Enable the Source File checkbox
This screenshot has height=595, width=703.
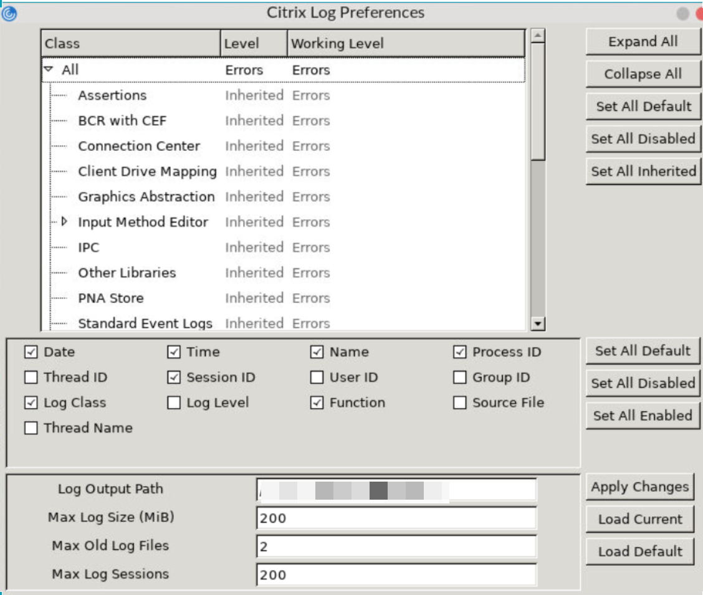tap(459, 402)
